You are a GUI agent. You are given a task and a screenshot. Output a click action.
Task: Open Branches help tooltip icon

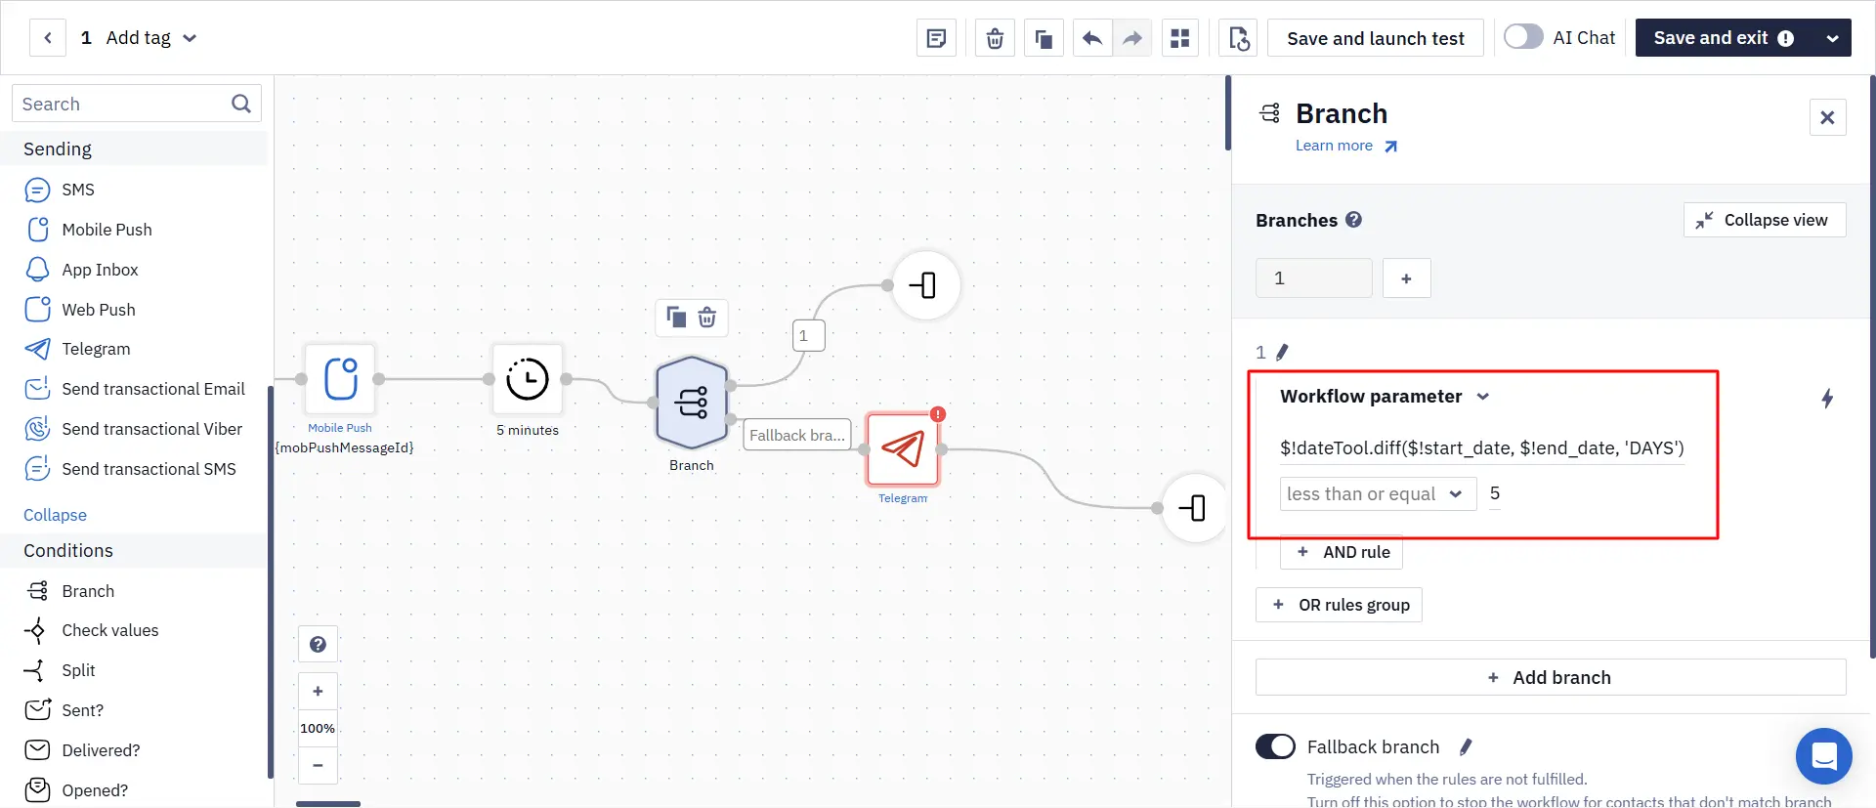click(x=1353, y=220)
